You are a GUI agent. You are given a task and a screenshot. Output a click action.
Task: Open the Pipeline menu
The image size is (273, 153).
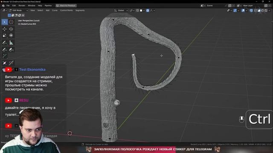[x=48, y=6]
